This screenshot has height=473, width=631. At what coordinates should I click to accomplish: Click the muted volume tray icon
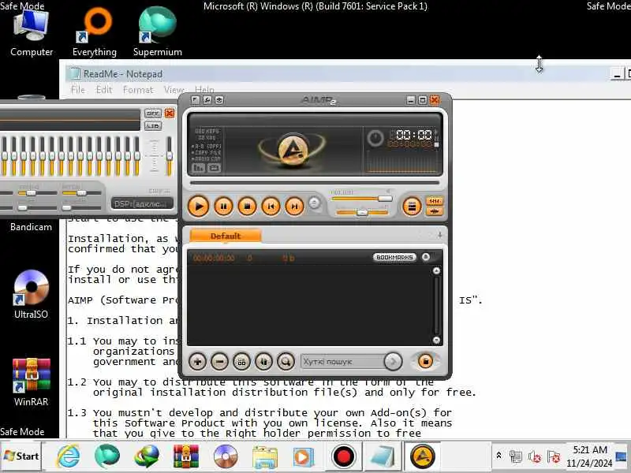(534, 456)
